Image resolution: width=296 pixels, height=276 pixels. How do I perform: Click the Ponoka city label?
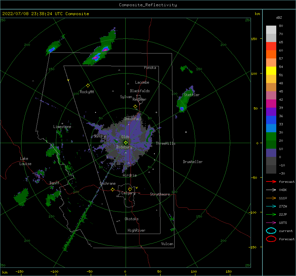pos(150,68)
